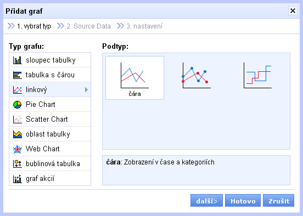
Task: Click the Pie Chart icon
Action: pos(18,105)
